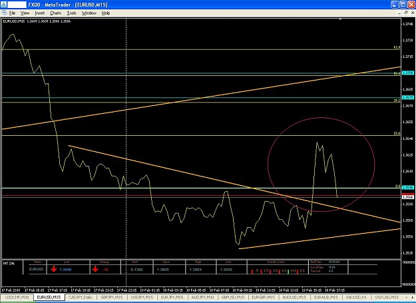
Task: Close the inner EURUSD chart window
Action: click(412, 13)
